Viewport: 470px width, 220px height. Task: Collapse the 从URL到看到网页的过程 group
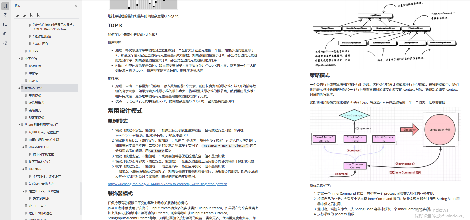pos(19,125)
